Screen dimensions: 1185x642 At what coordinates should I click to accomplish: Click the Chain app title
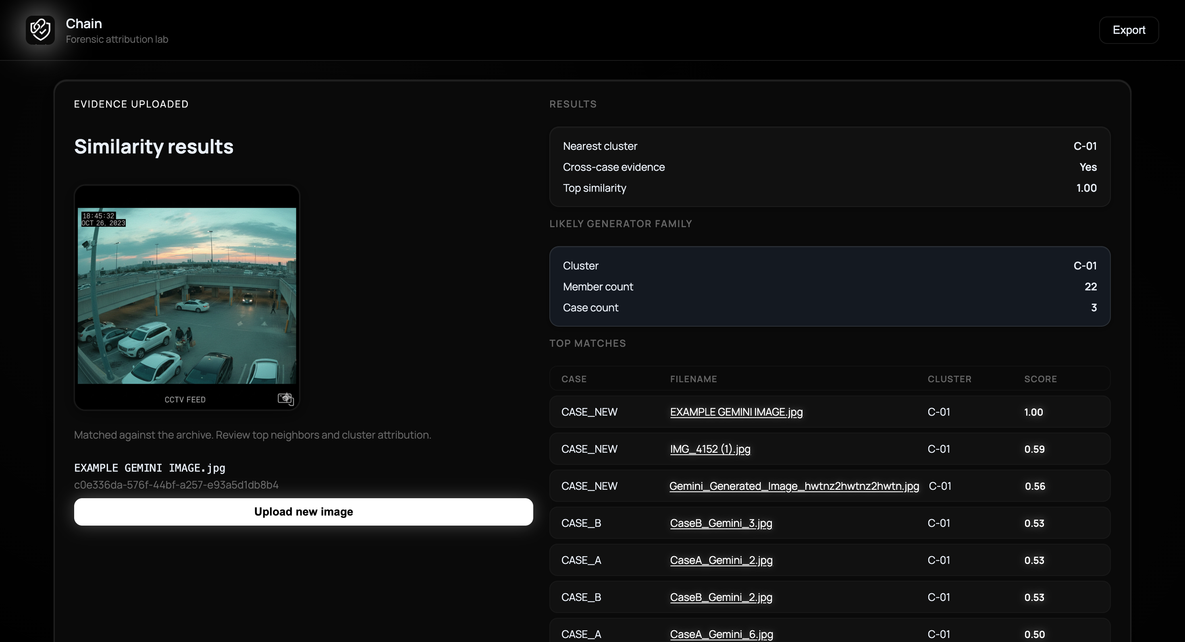[84, 23]
